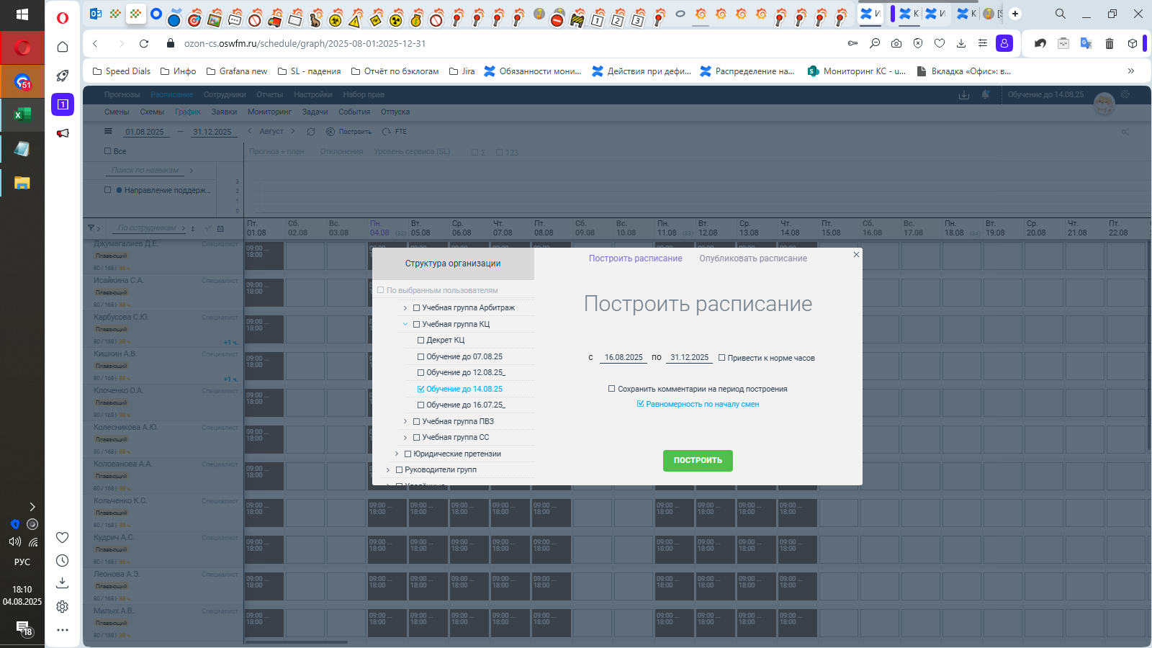1152x648 pixels.
Task: Reload the page with refresh icon
Action: (x=144, y=43)
